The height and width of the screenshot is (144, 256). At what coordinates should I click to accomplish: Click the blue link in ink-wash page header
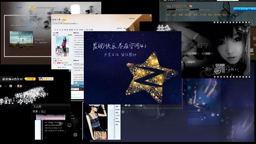pyautogui.click(x=19, y=7)
